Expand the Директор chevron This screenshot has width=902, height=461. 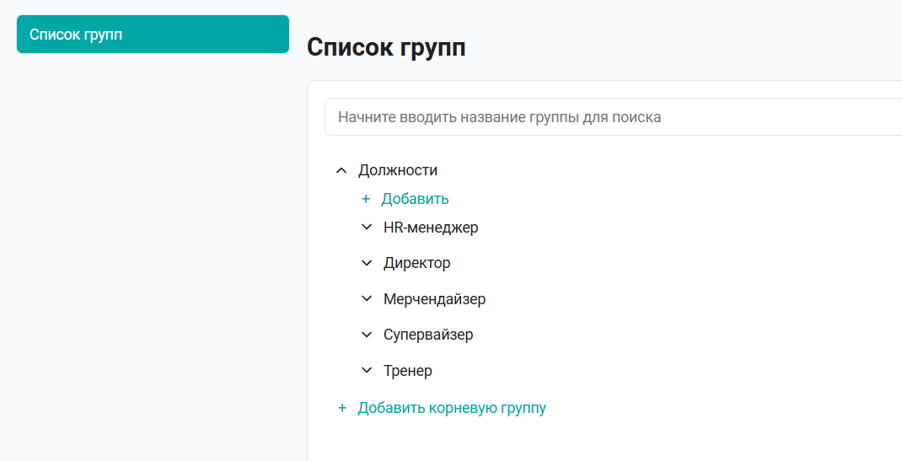pyautogui.click(x=367, y=263)
